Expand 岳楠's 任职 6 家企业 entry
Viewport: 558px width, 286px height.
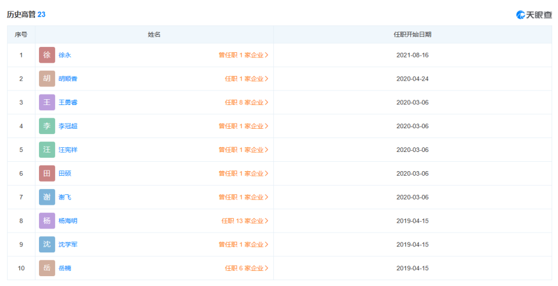point(246,268)
